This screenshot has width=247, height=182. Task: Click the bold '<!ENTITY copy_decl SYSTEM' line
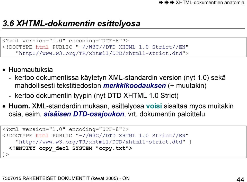70,148
